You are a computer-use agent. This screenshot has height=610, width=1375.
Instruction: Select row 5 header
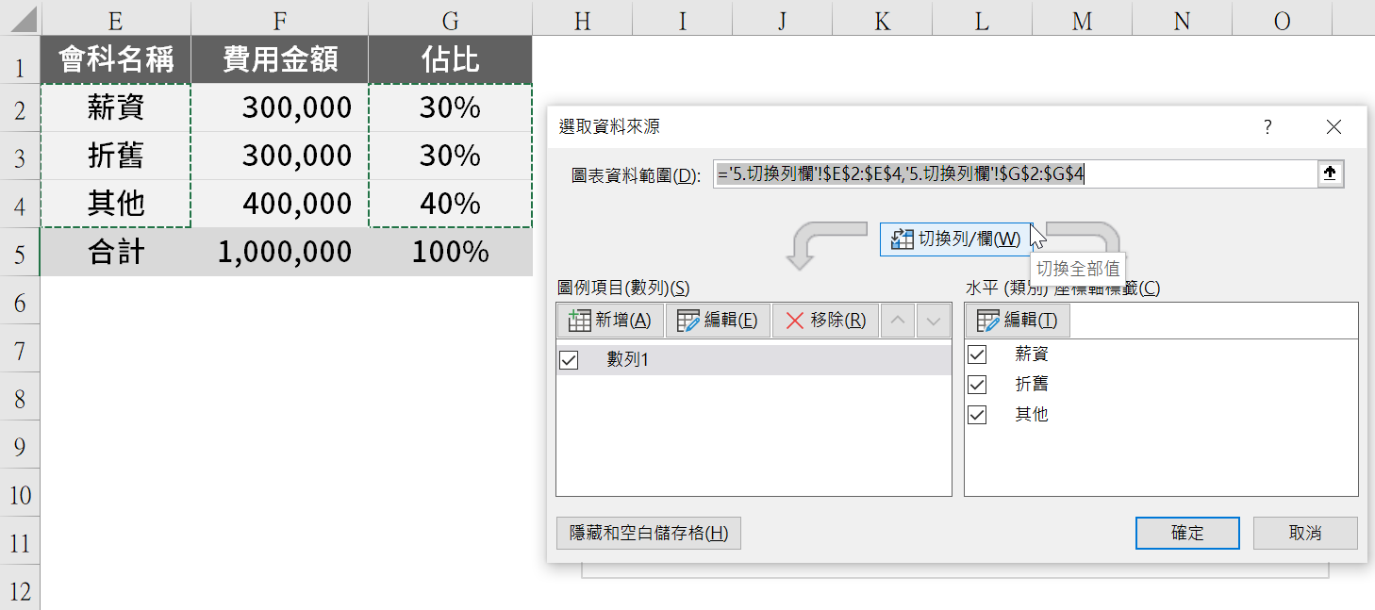click(20, 252)
